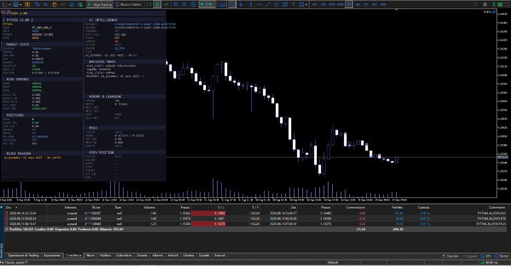Sort history by Volume column header
The width and height of the screenshot is (511, 266).
(149, 207)
